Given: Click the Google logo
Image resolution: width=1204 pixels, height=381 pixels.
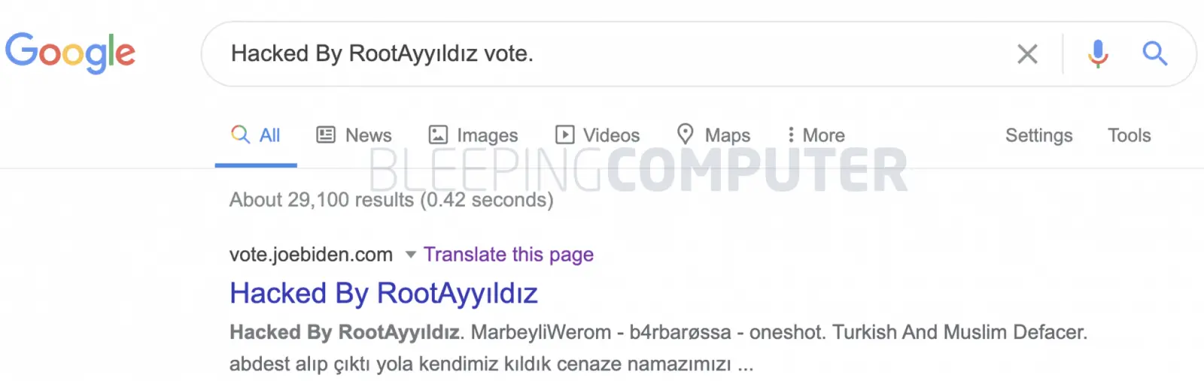Looking at the screenshot, I should click(70, 53).
